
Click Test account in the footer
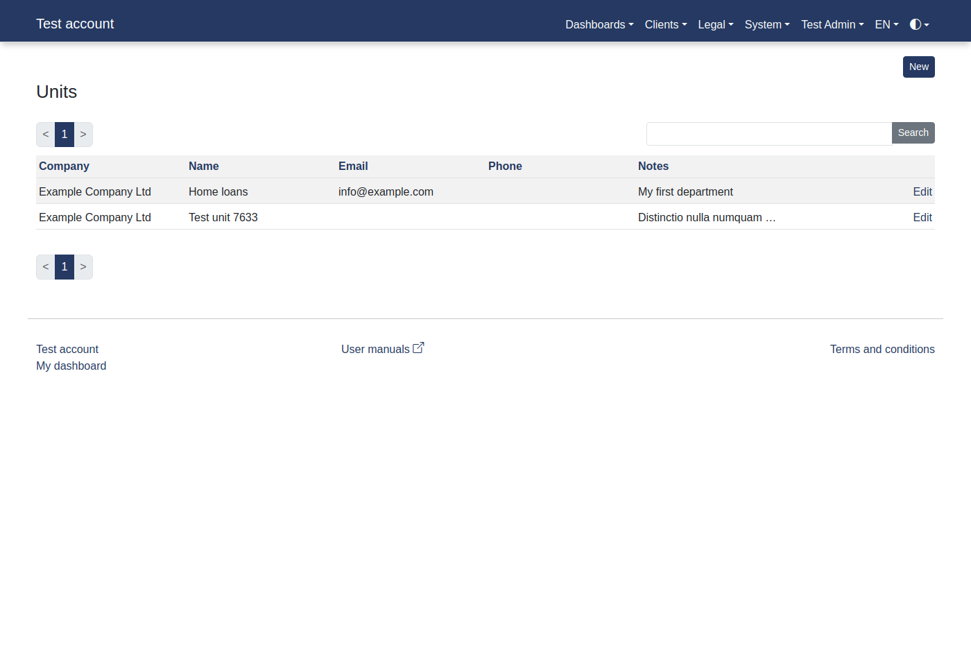pos(67,349)
